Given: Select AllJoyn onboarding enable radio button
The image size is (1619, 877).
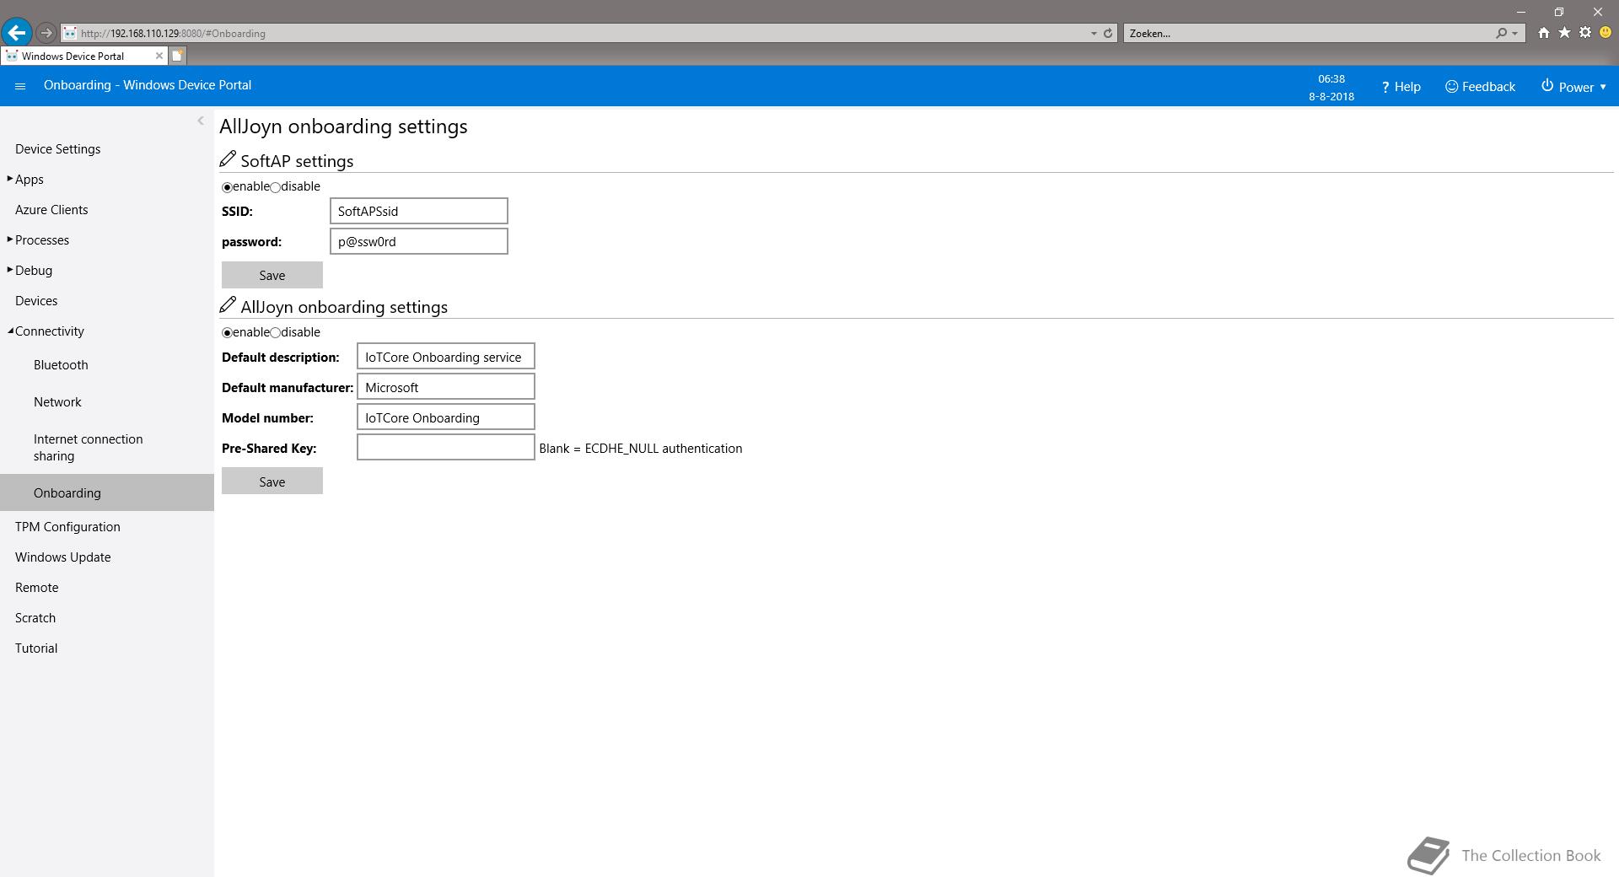Looking at the screenshot, I should coord(227,333).
